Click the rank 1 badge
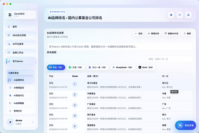 [x=75, y=84]
